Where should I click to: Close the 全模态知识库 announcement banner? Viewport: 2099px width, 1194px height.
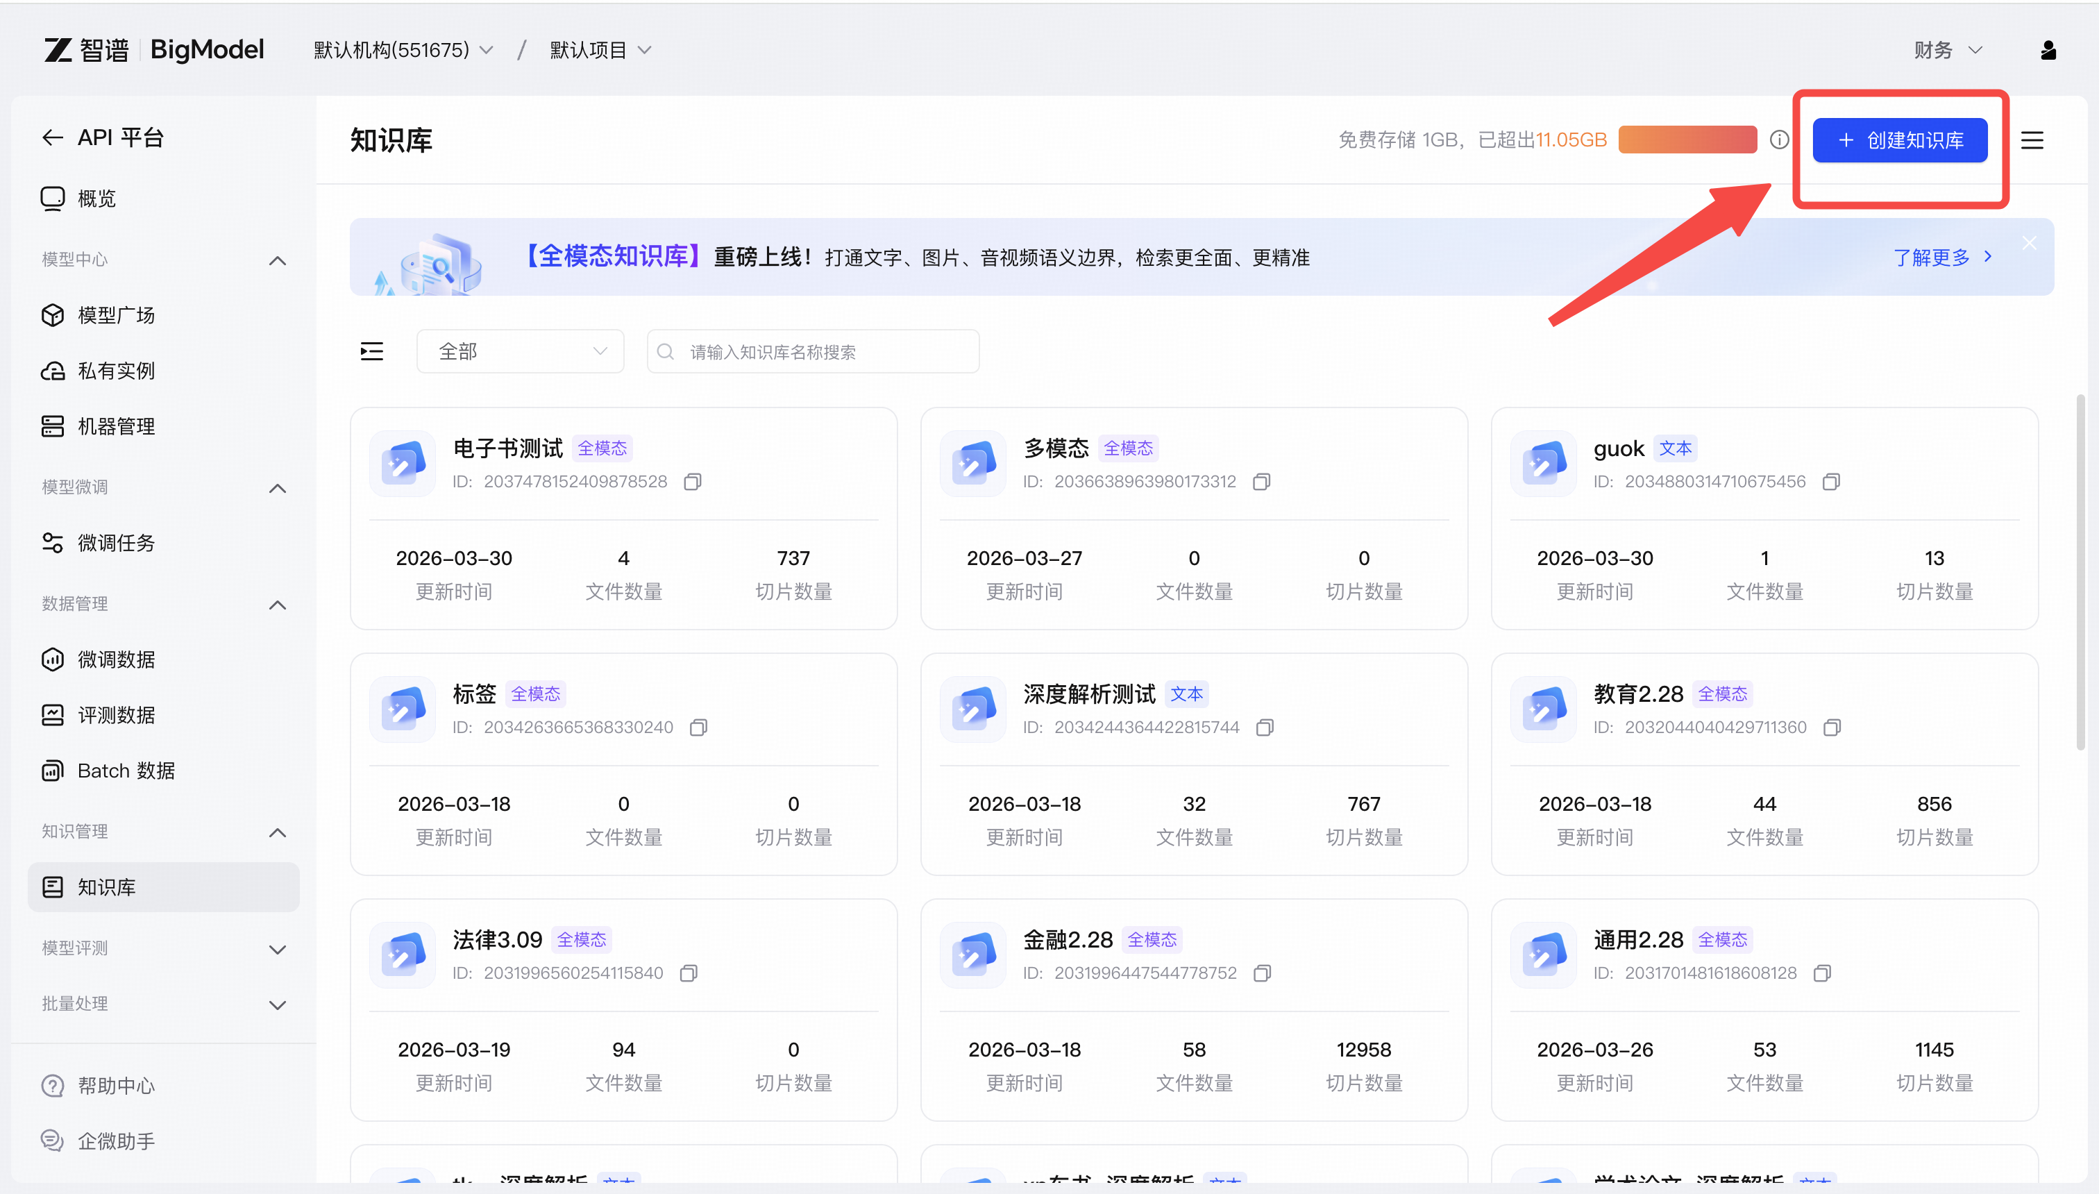(2030, 244)
